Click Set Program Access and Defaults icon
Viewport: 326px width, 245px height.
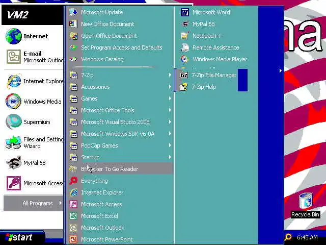(x=73, y=47)
